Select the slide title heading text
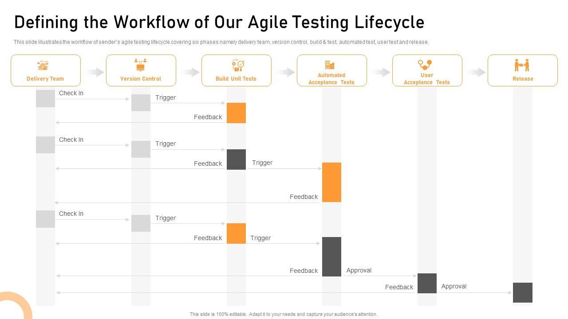 click(x=219, y=22)
